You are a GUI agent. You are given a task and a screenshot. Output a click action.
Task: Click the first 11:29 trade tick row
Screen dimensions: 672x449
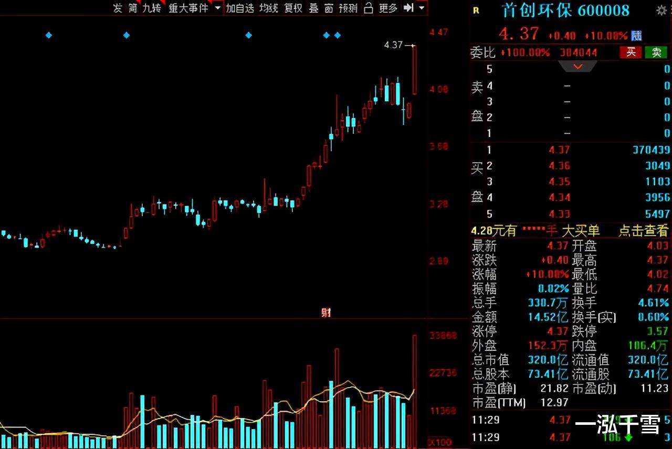coord(571,420)
